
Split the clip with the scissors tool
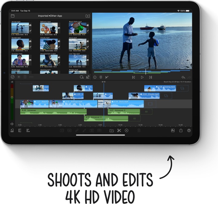pyautogui.click(x=119, y=130)
